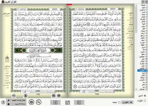The width and height of the screenshot is (148, 106).
Task: Click the surah list scrollbar thumb
Action: [136, 20]
